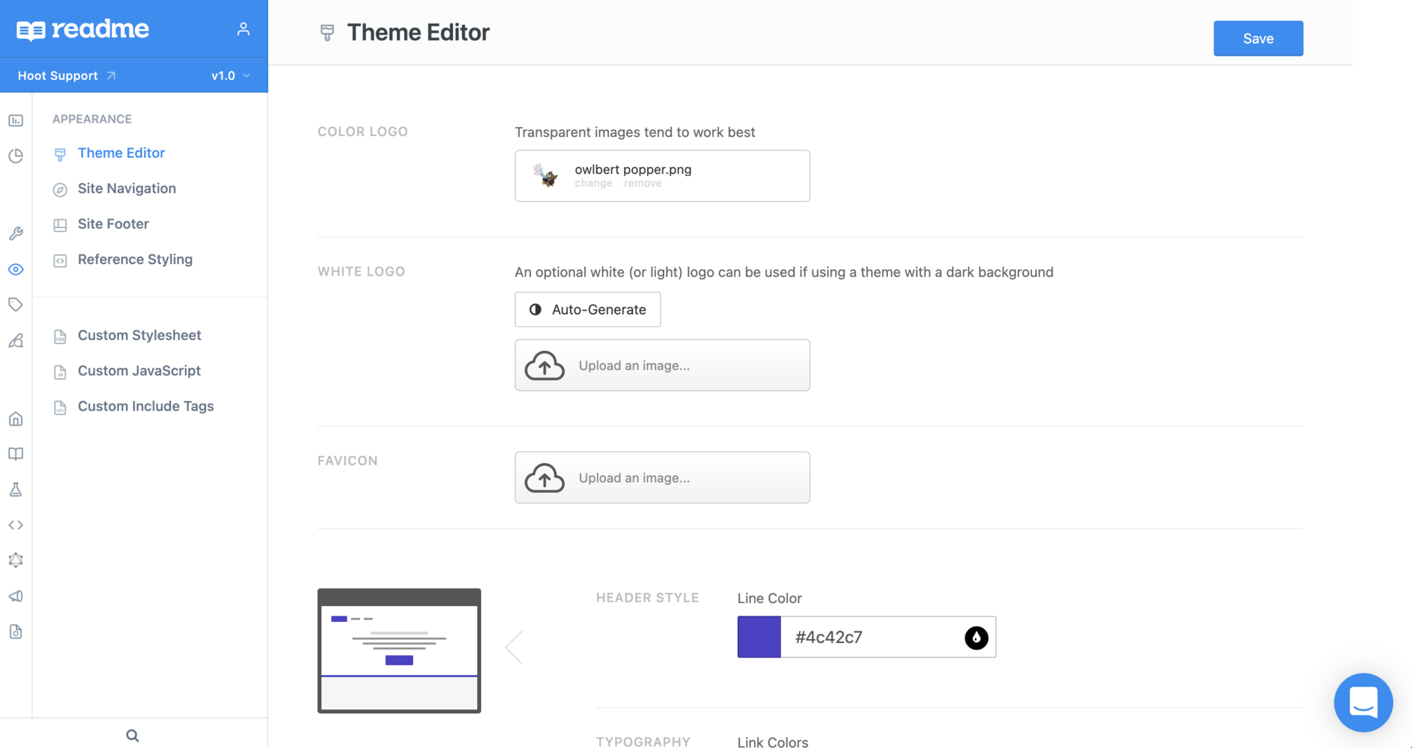Image resolution: width=1412 pixels, height=748 pixels.
Task: Expand the v1.0 version dropdown
Action: tap(230, 75)
